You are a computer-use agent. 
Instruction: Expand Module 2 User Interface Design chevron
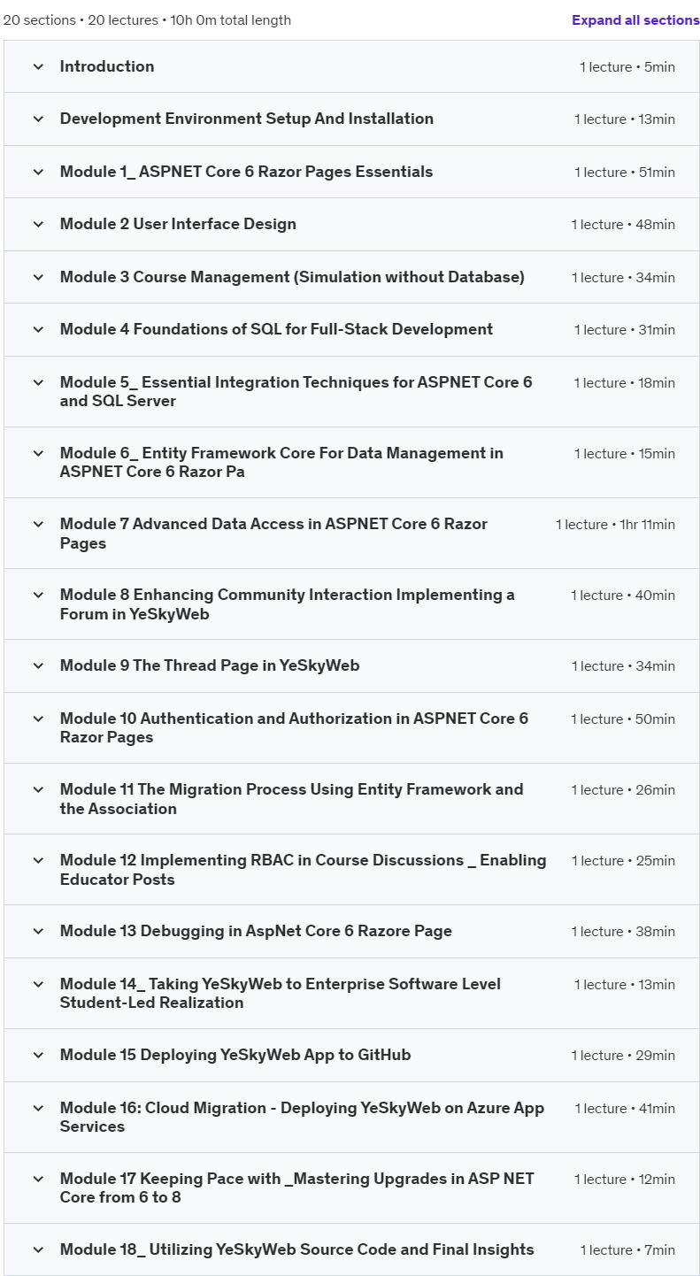point(38,224)
